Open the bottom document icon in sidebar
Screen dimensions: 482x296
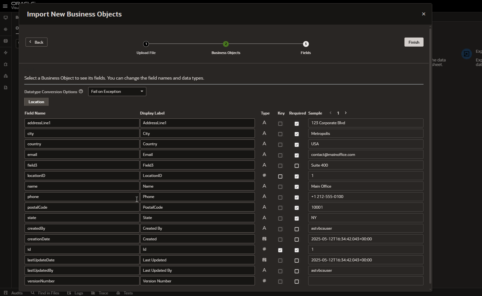[x=5, y=88]
